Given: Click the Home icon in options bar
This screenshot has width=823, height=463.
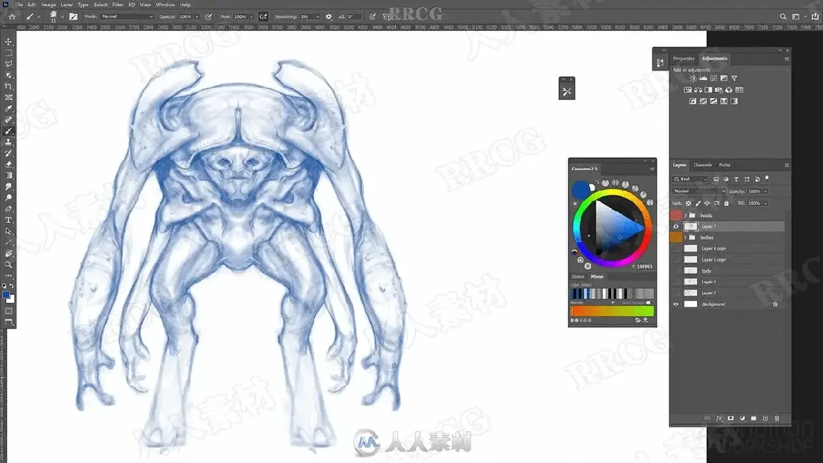Looking at the screenshot, I should click(x=12, y=16).
